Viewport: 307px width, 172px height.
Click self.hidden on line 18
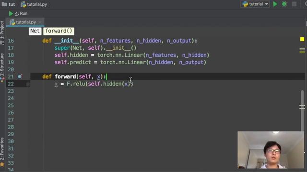71,55
